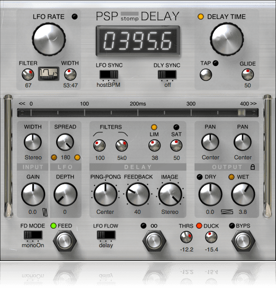276x288 pixels.
Task: Click the input WIDTH knob labeled Stereo
Action: tap(33, 142)
